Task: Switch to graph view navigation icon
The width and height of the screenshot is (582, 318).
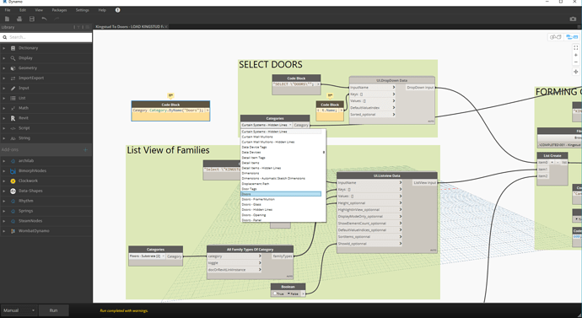Action: click(572, 37)
